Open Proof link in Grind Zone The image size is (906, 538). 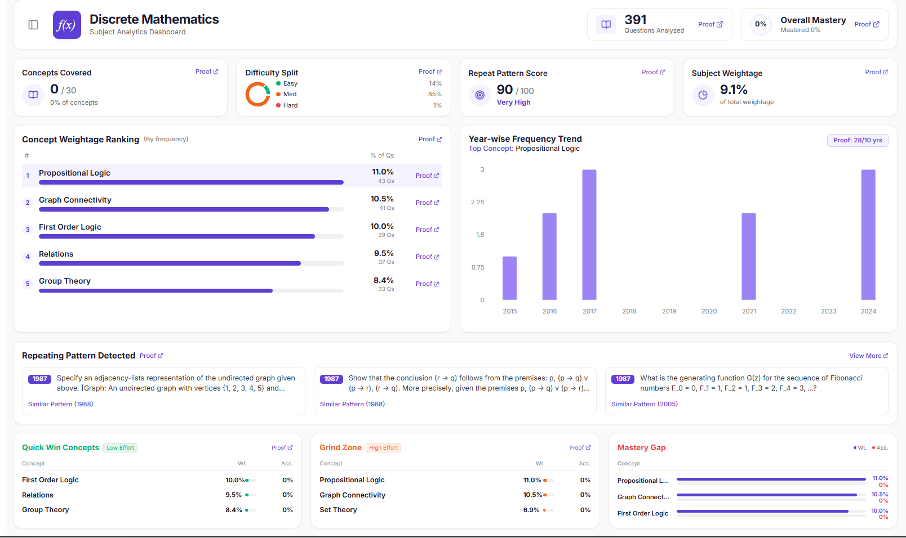580,448
